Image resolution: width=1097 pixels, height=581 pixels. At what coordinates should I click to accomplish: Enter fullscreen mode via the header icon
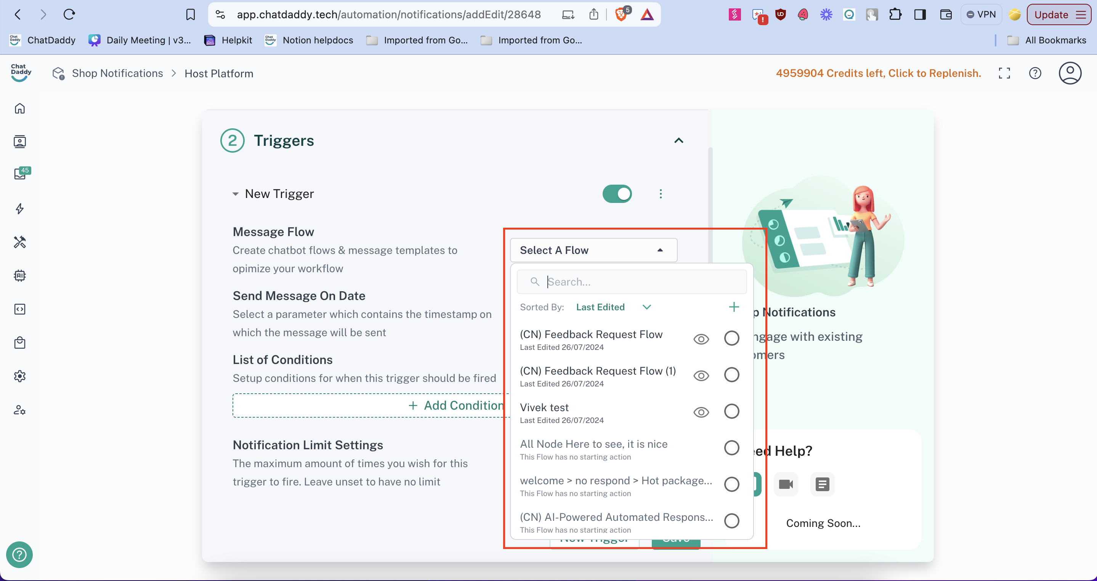(1004, 73)
